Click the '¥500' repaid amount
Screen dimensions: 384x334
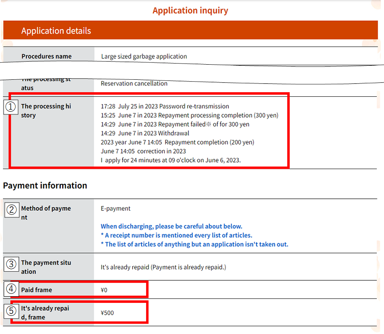pyautogui.click(x=107, y=313)
